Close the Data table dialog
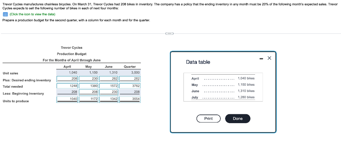The image size is (341, 157). coord(269,58)
